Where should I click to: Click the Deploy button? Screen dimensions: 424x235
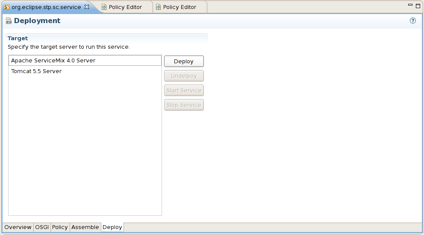[x=184, y=62]
